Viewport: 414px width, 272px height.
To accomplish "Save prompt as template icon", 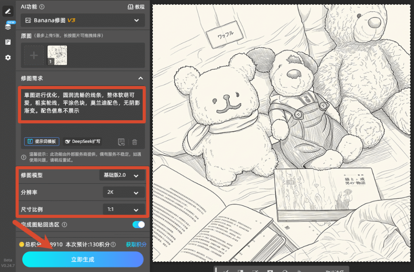I will point(121,142).
